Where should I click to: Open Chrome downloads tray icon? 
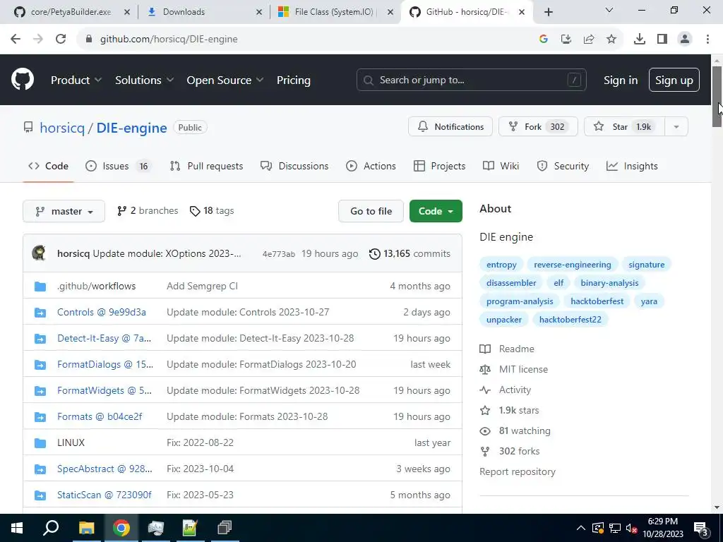[639, 40]
